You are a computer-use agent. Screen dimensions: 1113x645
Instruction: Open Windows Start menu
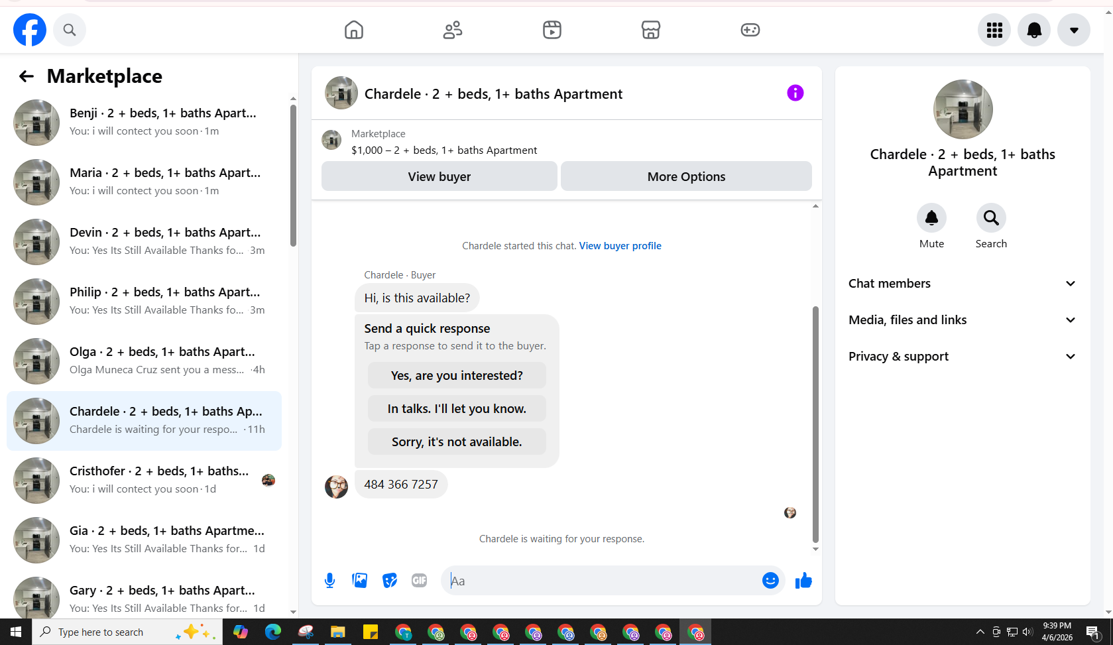16,632
